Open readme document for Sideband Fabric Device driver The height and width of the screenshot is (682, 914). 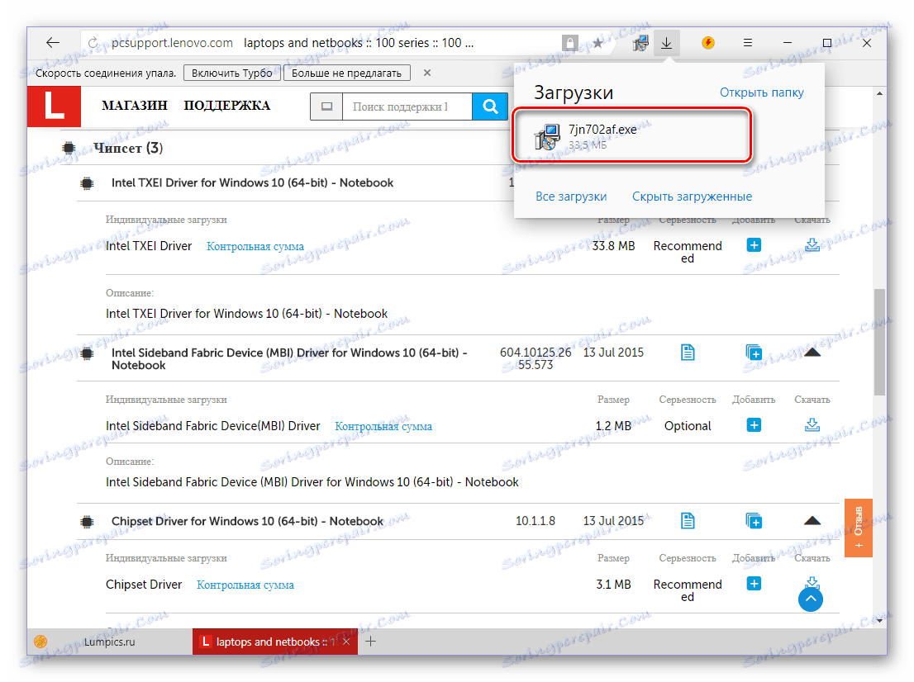(688, 353)
